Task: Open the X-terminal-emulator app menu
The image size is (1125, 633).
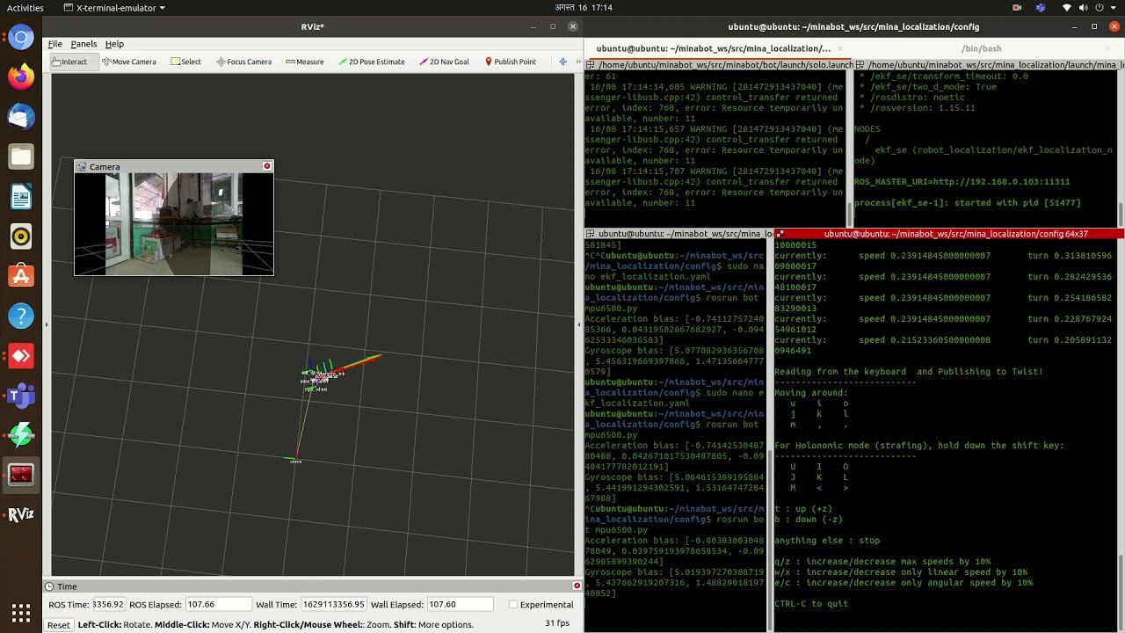Action: pyautogui.click(x=114, y=7)
